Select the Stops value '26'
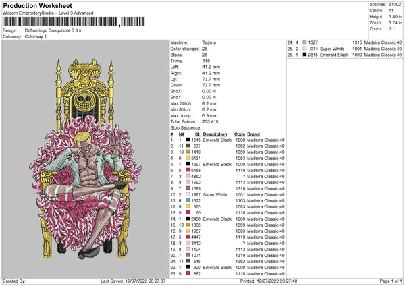Image resolution: width=405 pixels, height=286 pixels. click(205, 55)
